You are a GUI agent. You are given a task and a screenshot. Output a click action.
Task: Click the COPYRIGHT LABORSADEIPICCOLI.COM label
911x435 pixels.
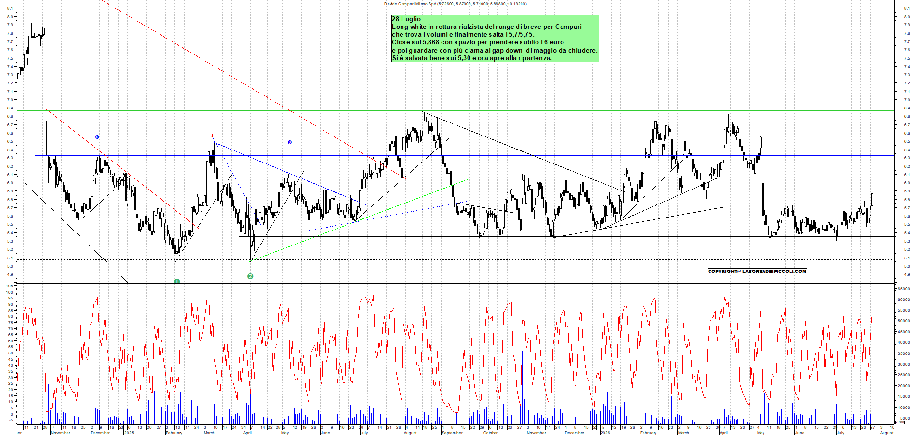[x=757, y=271]
